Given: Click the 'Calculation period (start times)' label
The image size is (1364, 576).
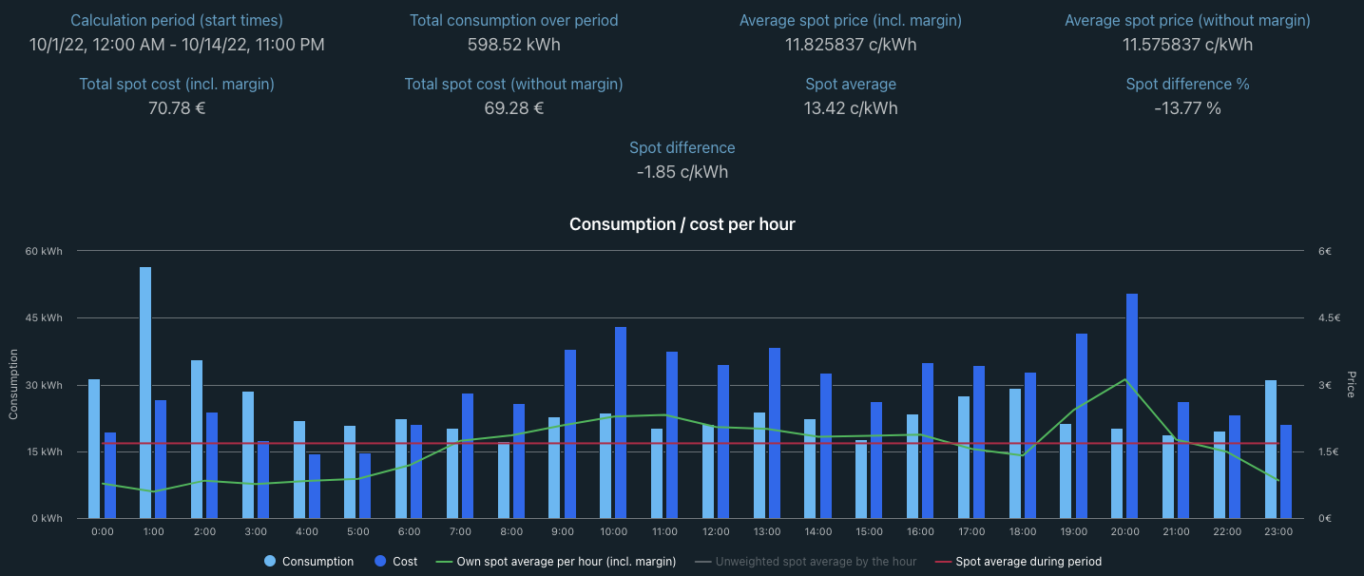Looking at the screenshot, I should click(x=177, y=20).
